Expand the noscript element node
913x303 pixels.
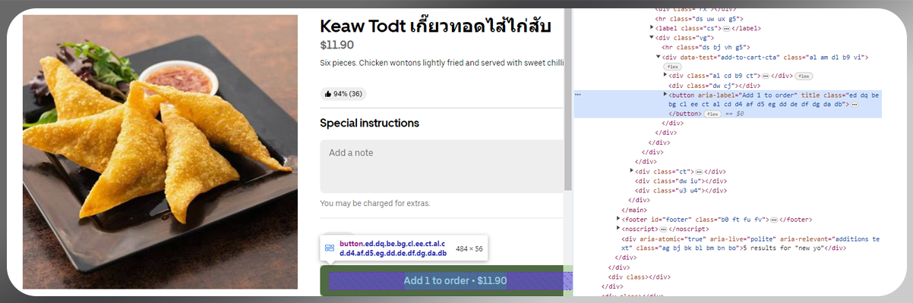[618, 228]
